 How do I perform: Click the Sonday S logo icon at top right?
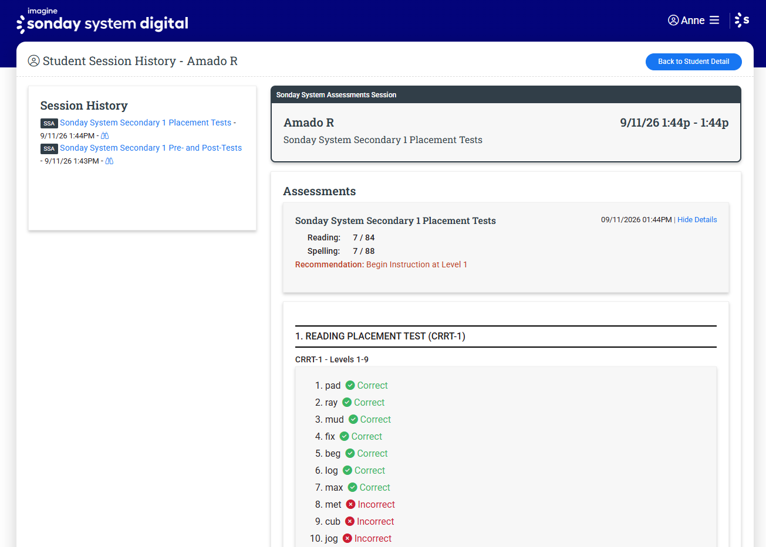pyautogui.click(x=742, y=20)
